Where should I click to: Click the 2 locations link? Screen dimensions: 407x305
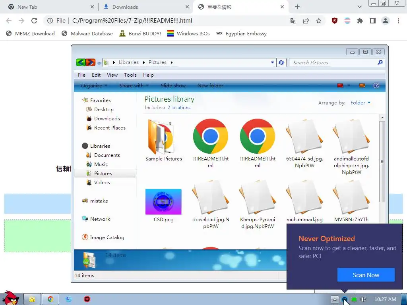(179, 108)
